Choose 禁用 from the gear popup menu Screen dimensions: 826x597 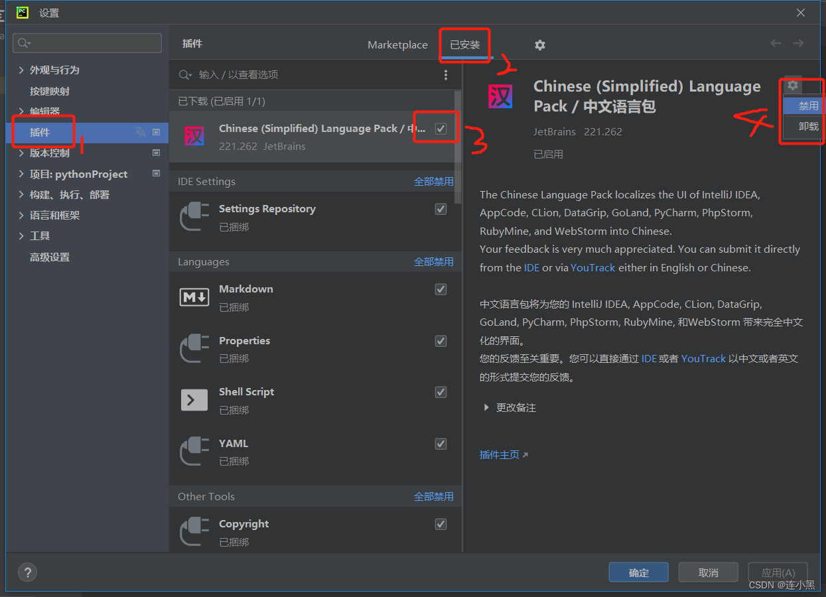pyautogui.click(x=802, y=105)
